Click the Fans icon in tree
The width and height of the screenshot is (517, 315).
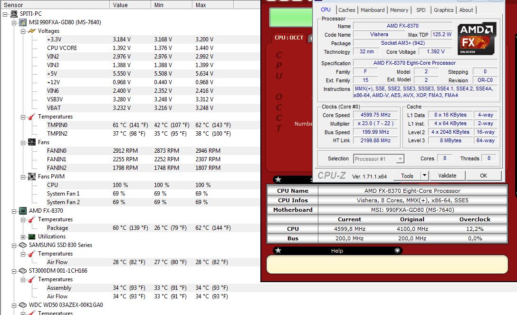[32, 142]
